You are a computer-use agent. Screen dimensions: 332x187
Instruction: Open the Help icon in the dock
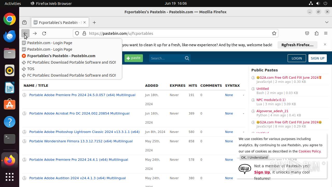[10, 122]
